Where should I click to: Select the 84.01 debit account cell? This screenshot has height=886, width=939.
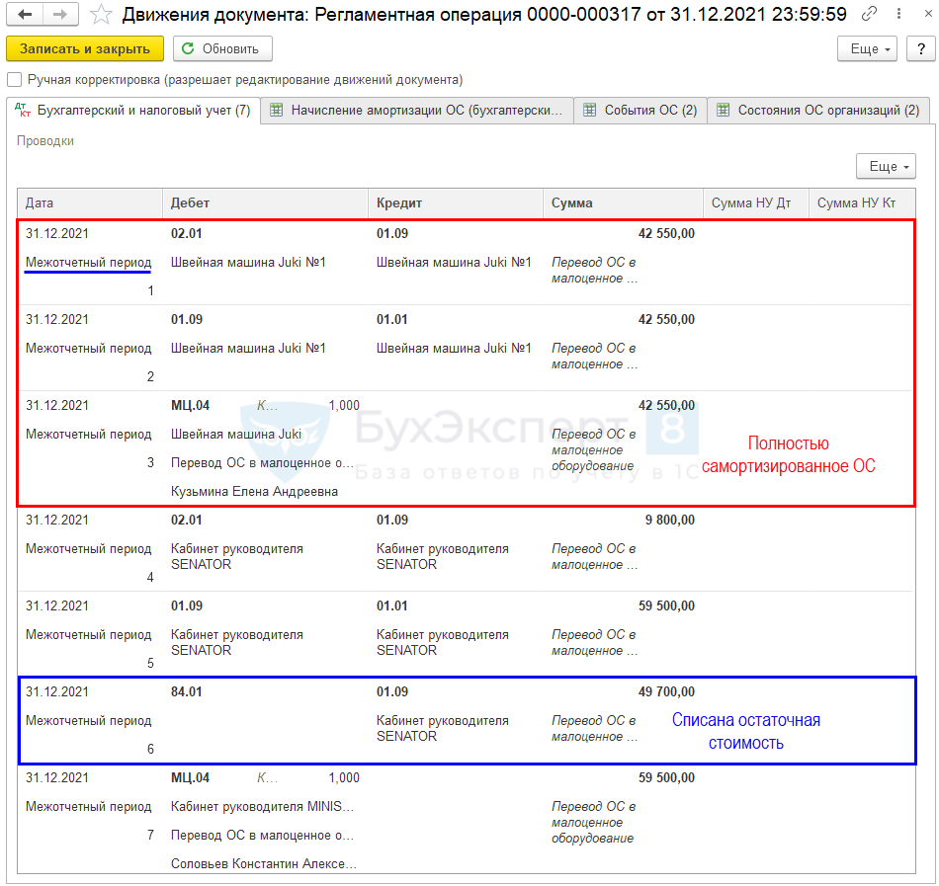[x=187, y=691]
